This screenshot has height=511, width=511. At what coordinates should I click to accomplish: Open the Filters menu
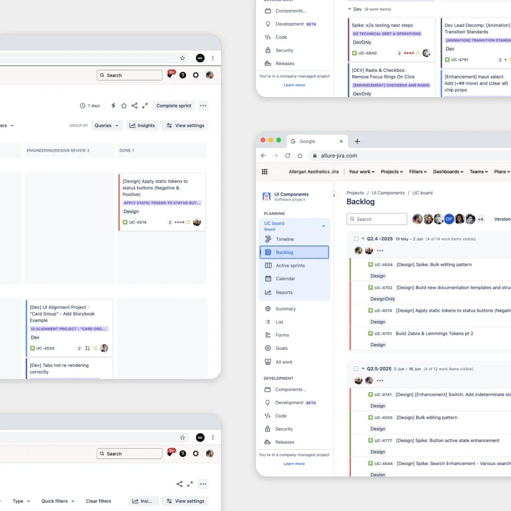(418, 172)
